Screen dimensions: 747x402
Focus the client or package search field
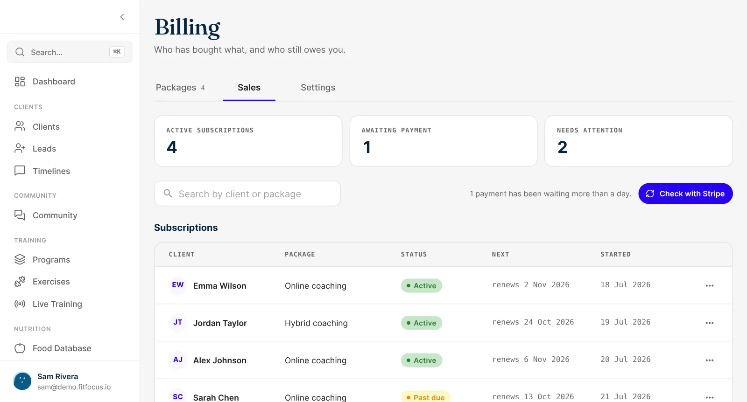click(247, 194)
